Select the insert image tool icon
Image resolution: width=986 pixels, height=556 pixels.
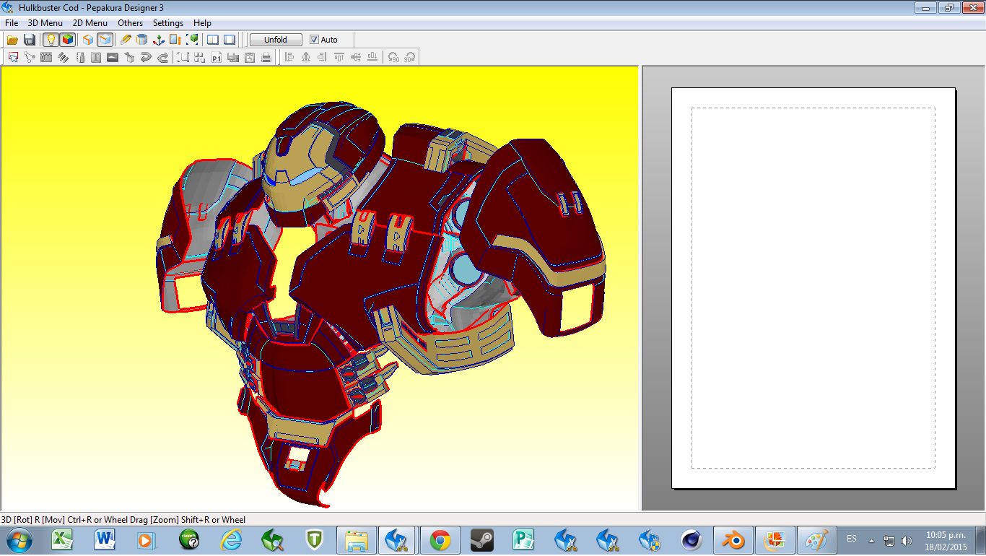click(113, 57)
